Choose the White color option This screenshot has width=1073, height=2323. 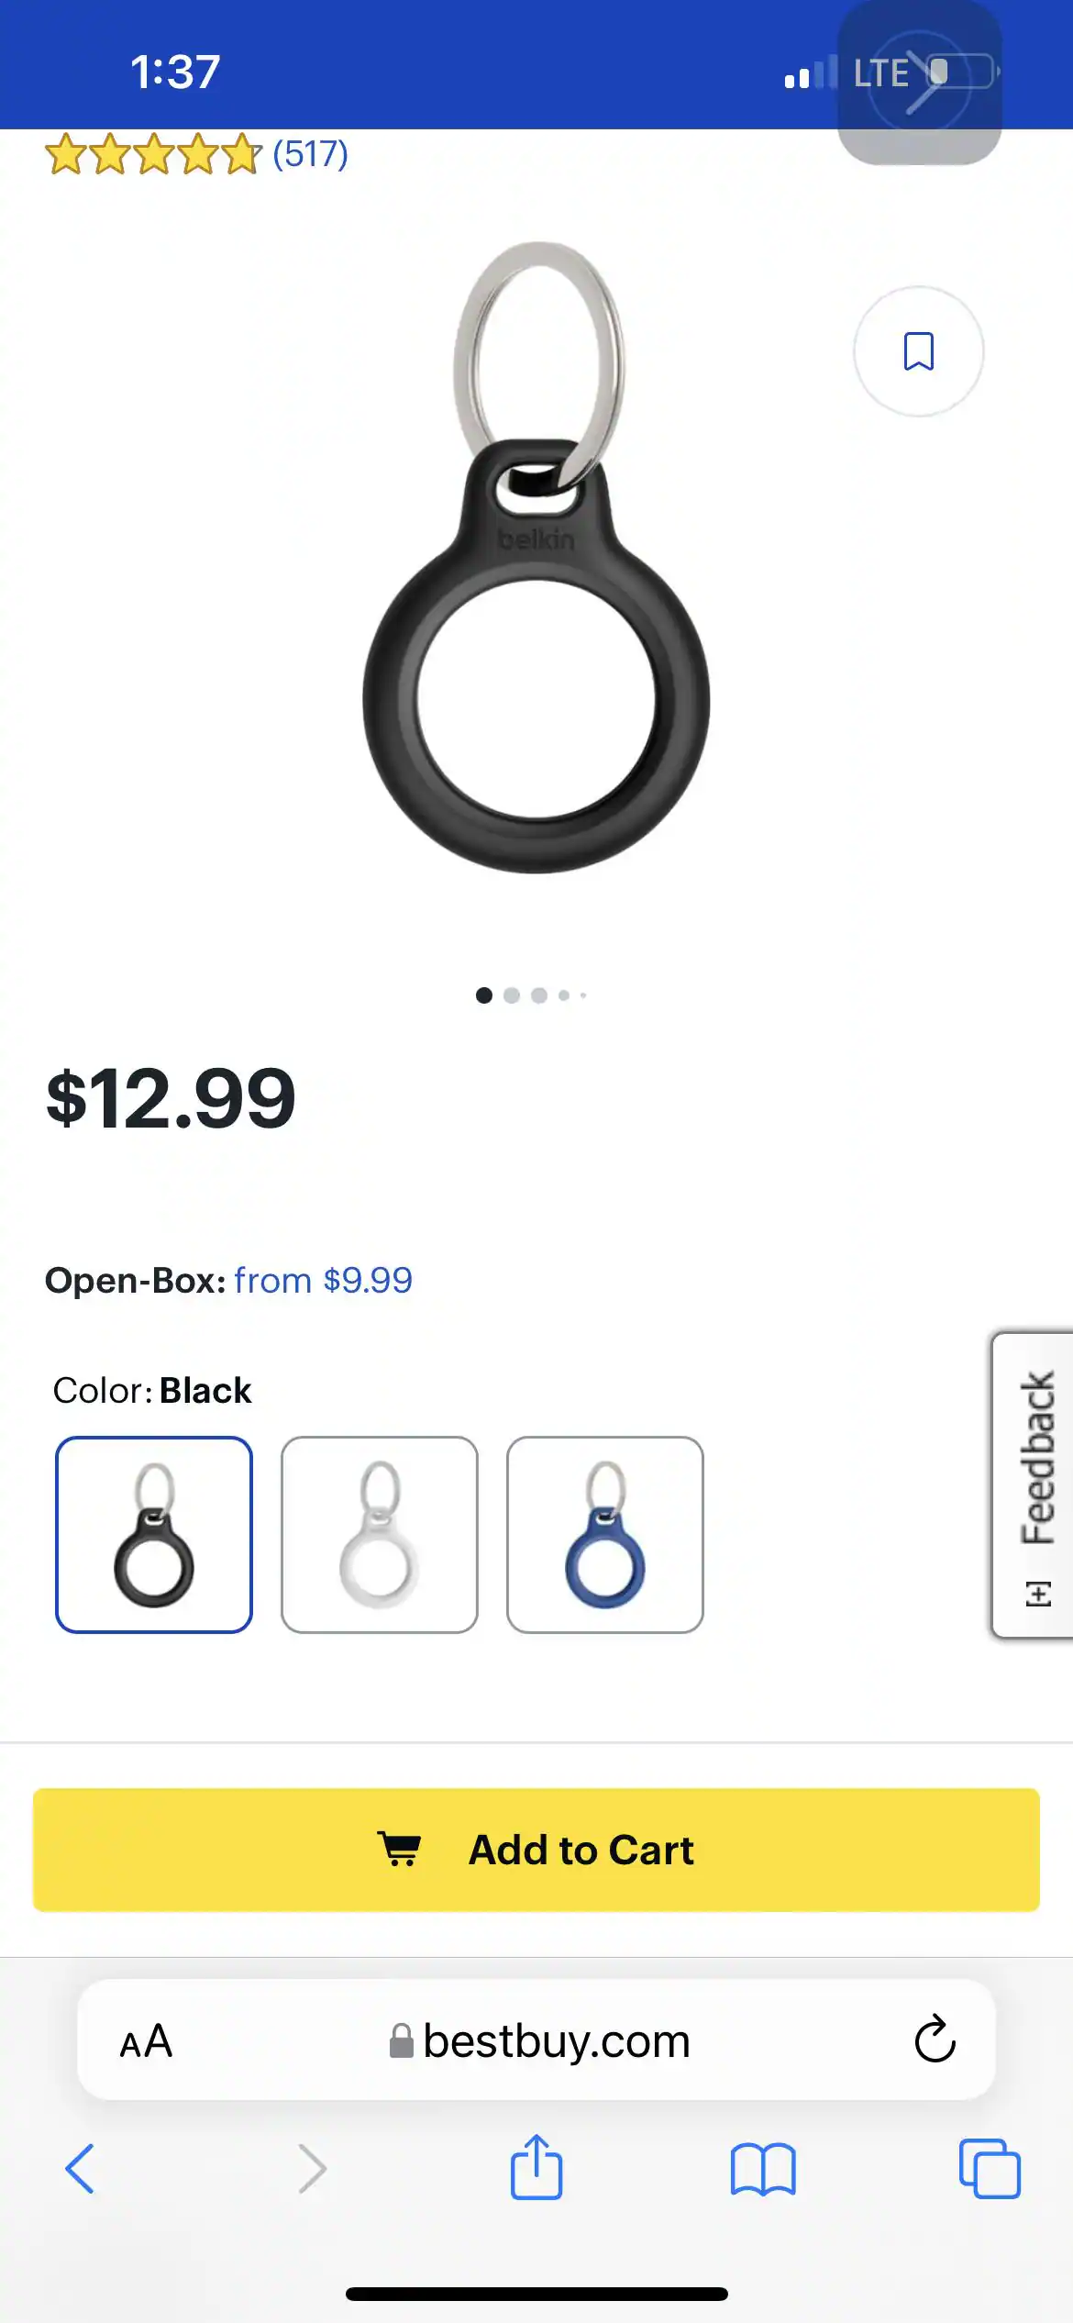coord(380,1535)
